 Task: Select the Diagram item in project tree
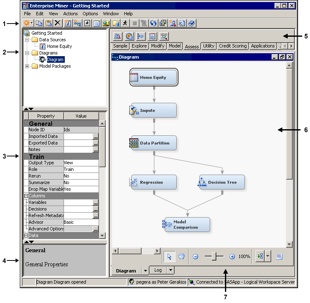click(x=55, y=59)
